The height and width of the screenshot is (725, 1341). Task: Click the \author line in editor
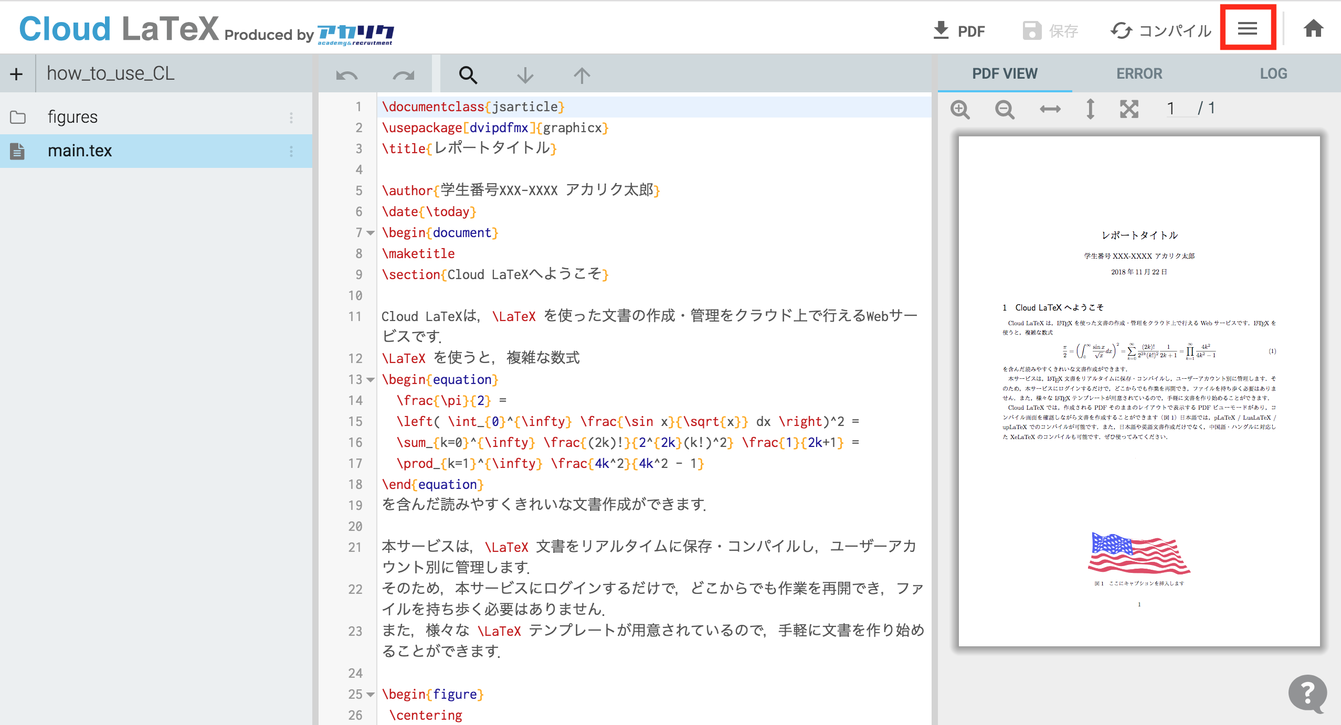521,190
